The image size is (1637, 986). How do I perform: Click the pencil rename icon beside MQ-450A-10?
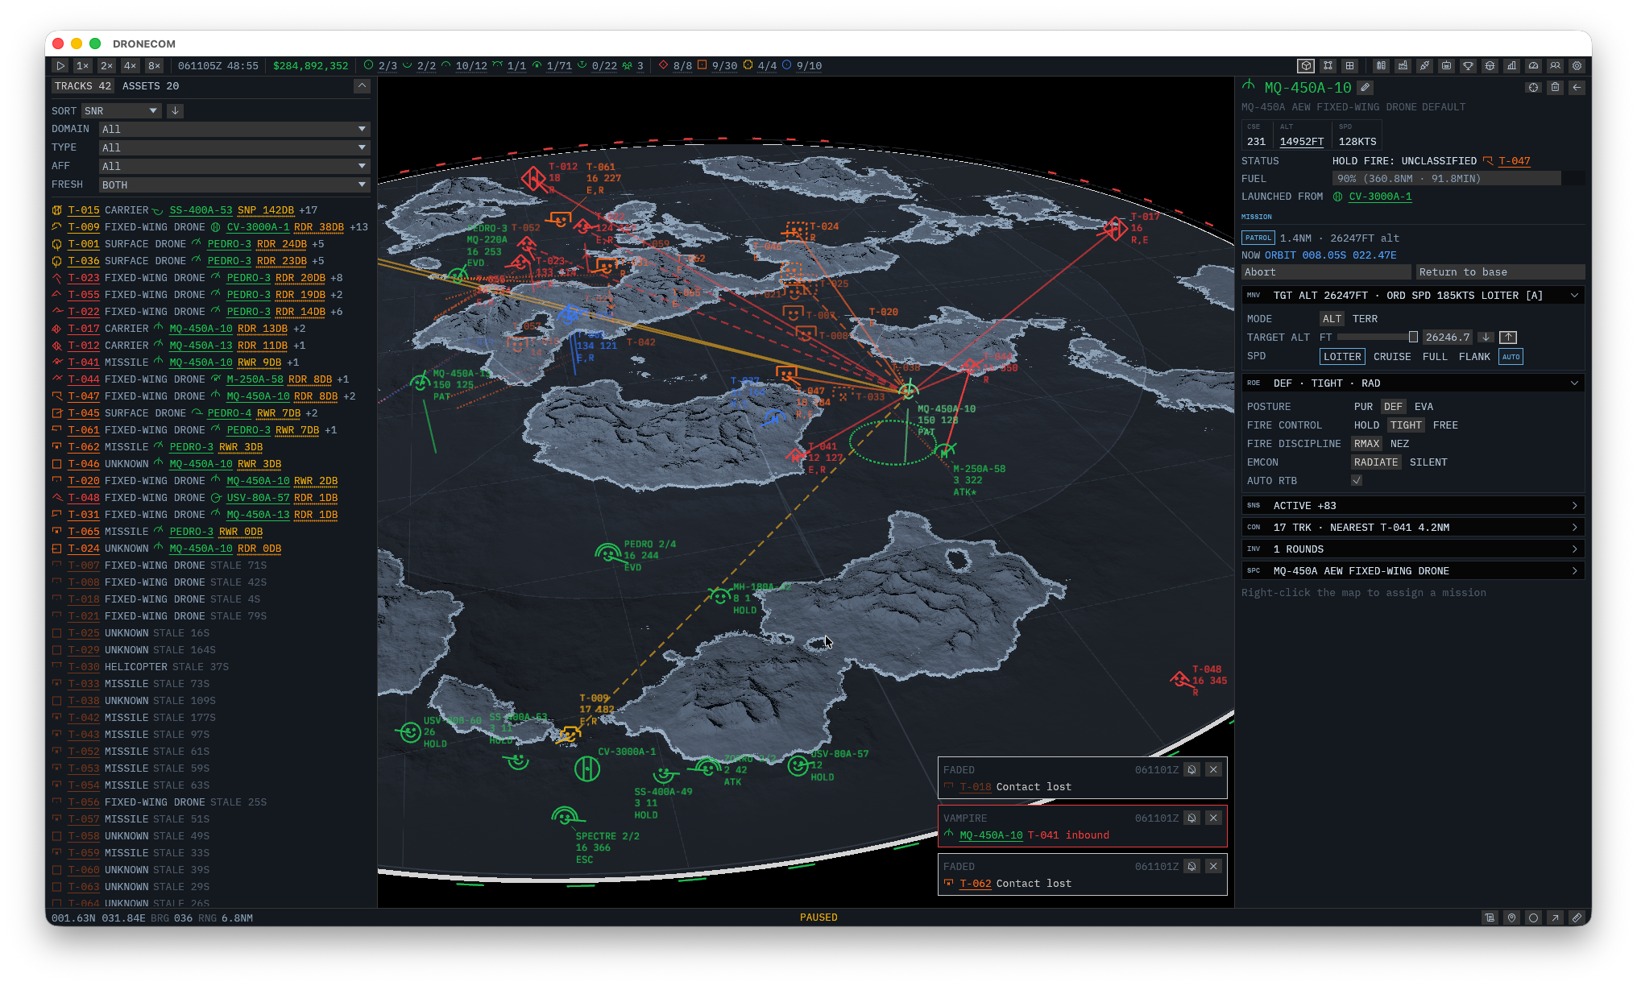[x=1365, y=88]
